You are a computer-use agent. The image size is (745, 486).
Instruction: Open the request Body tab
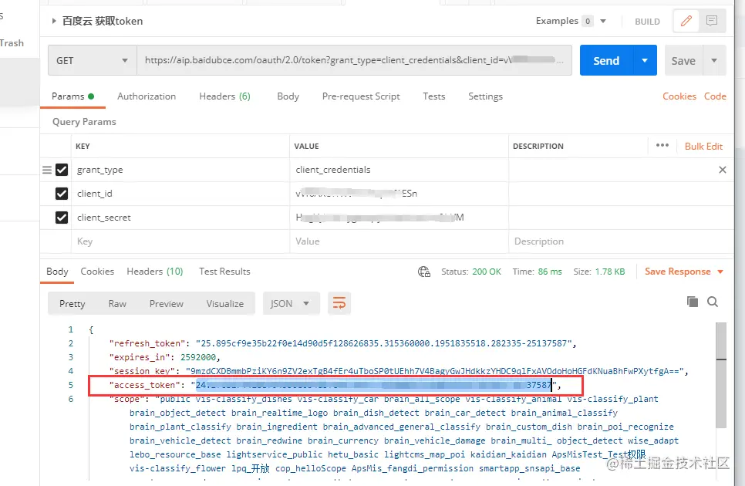click(x=288, y=96)
